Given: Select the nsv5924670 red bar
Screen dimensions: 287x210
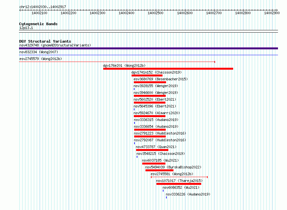Looking at the screenshot, I should 150,116.
